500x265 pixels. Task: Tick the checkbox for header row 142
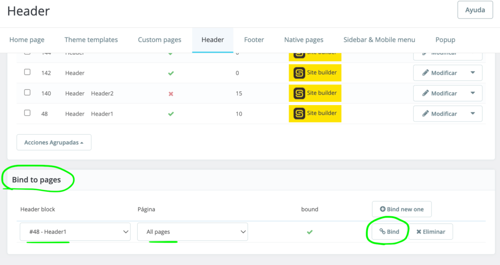tap(27, 72)
